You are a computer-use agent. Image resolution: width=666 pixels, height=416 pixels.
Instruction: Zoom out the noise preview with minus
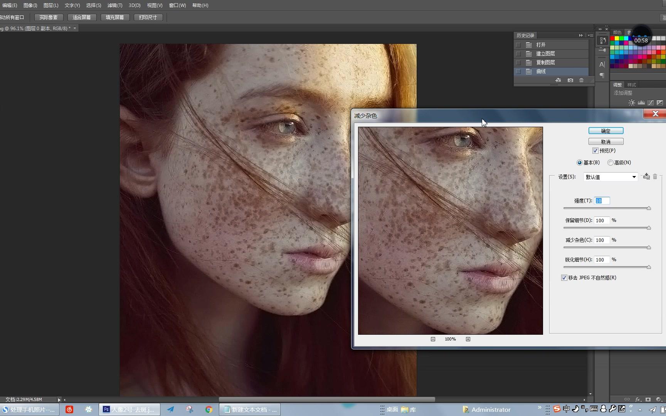(433, 339)
